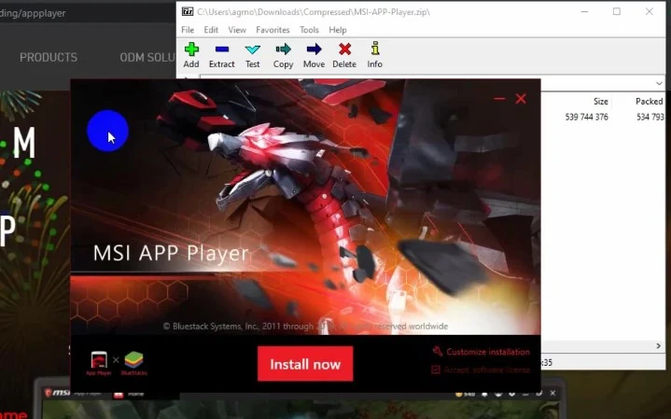Click the 7-Zip title bar app icon

188,11
